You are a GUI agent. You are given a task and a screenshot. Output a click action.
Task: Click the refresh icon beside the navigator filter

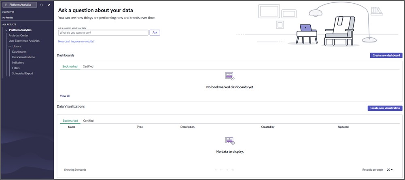(x=42, y=4)
